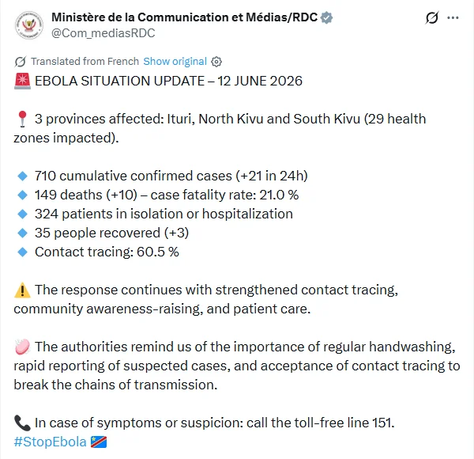Image resolution: width=474 pixels, height=459 pixels.
Task: Click the verified badge beside the account name
Action: (x=326, y=17)
